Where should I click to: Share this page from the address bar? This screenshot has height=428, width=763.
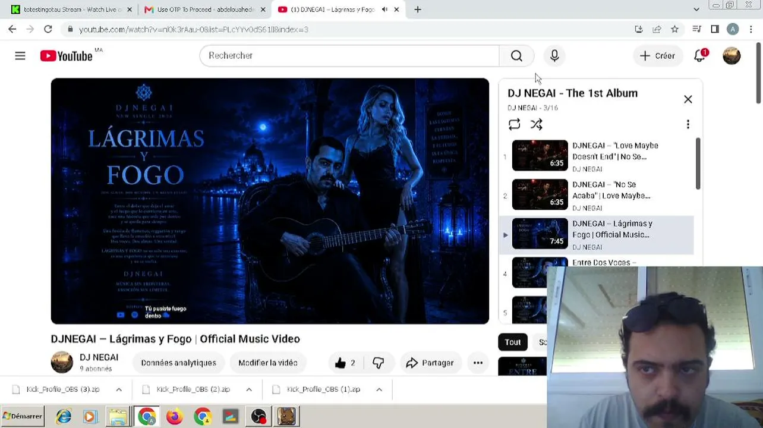[x=657, y=29]
